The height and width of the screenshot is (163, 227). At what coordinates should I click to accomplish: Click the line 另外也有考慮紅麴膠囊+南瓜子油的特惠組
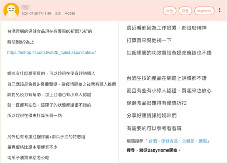click(46, 137)
